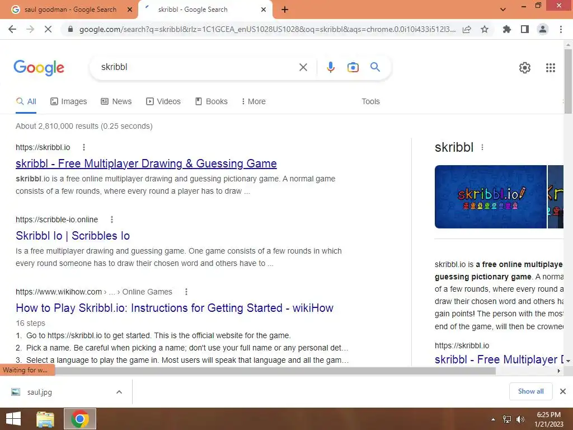
Task: Click the vertical scrollbar thumb
Action: [x=568, y=81]
